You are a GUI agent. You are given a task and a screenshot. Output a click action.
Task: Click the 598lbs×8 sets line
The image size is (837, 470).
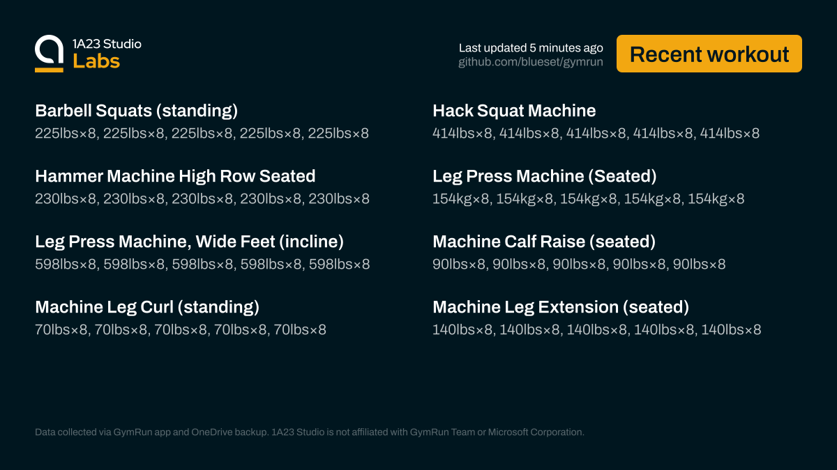pos(202,264)
